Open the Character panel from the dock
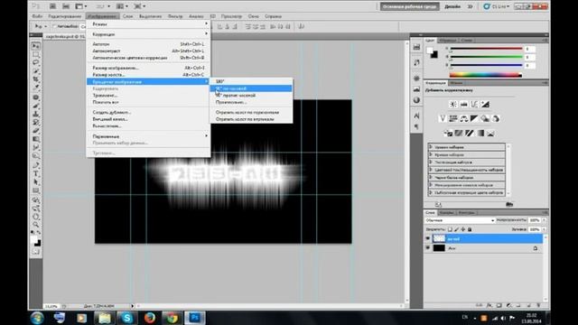This screenshot has height=325, width=578. [x=416, y=116]
